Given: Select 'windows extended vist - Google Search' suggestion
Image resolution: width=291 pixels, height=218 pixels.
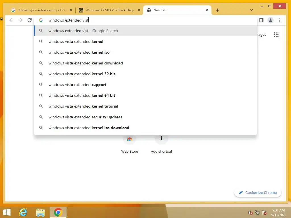Looking at the screenshot, I should point(146,31).
